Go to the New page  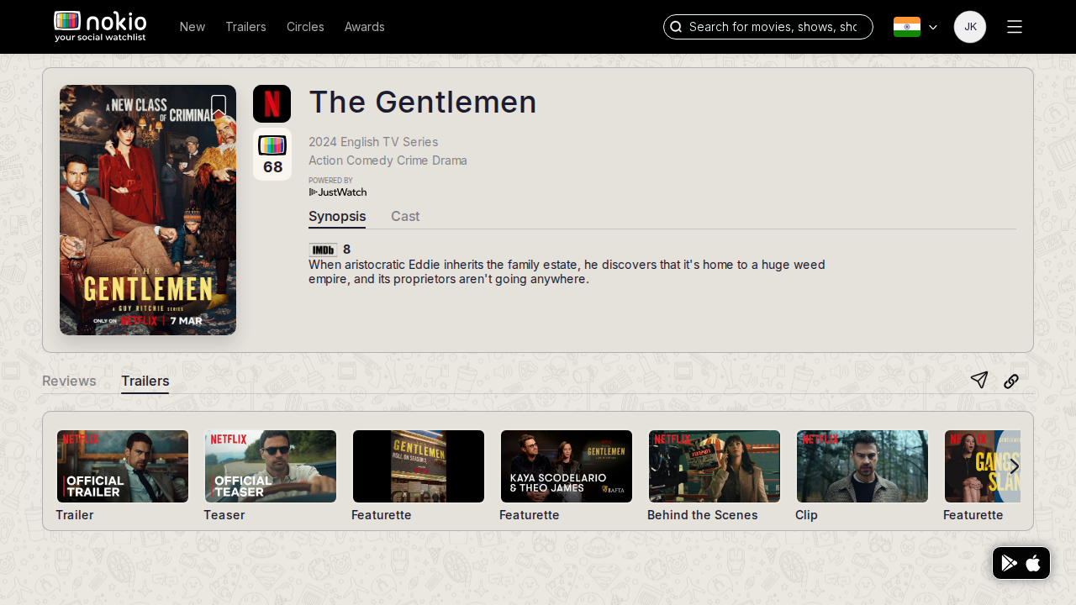[193, 27]
